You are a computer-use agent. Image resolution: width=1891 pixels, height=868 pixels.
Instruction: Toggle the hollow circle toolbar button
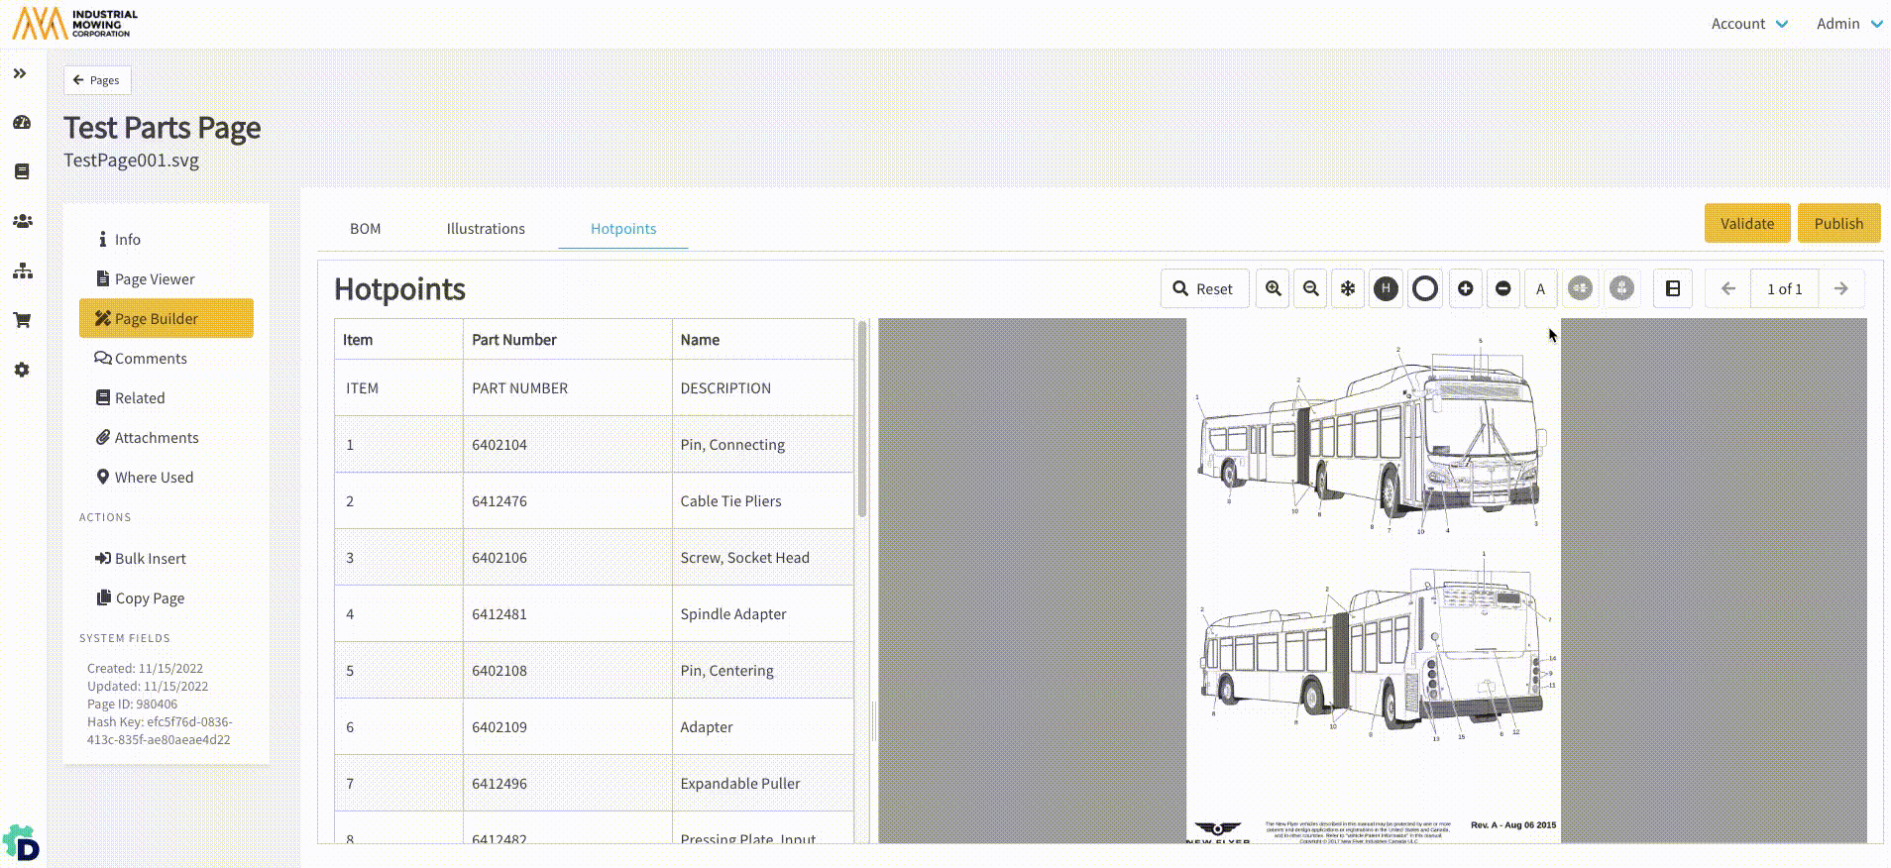coord(1424,288)
